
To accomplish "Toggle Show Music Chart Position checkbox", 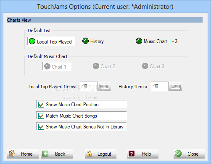I will [x=82, y=104].
